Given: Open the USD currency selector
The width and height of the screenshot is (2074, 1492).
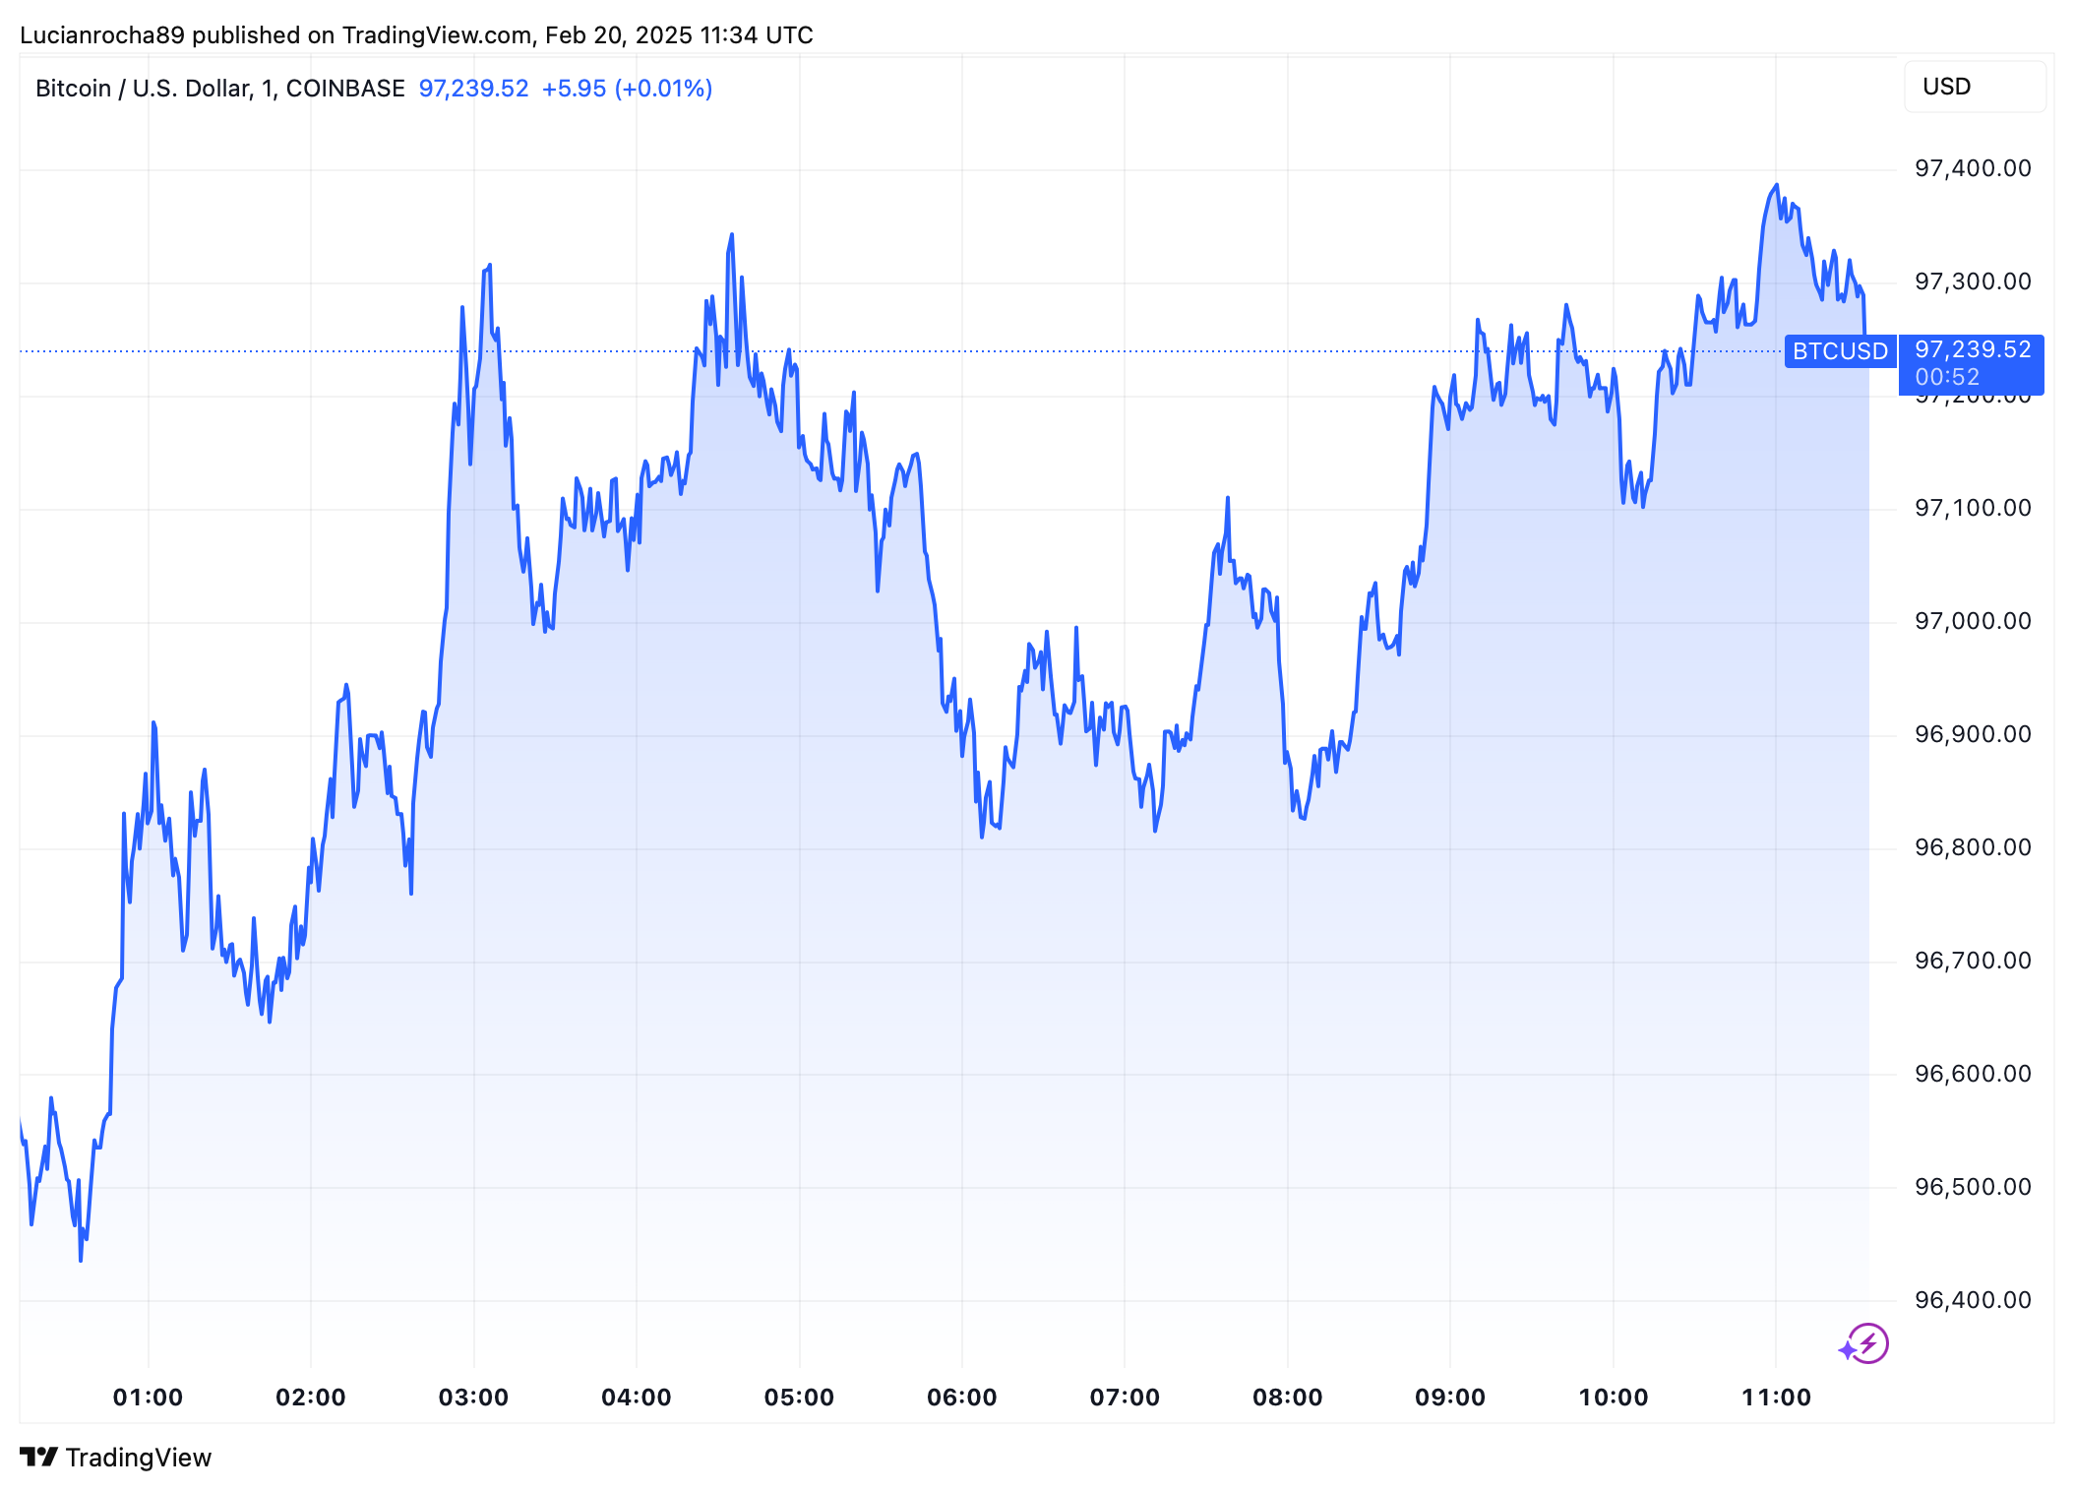Looking at the screenshot, I should click(x=1975, y=87).
